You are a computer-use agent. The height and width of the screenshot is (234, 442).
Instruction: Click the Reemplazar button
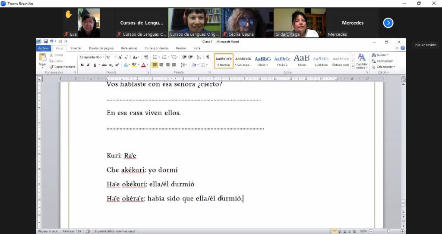tap(384, 61)
